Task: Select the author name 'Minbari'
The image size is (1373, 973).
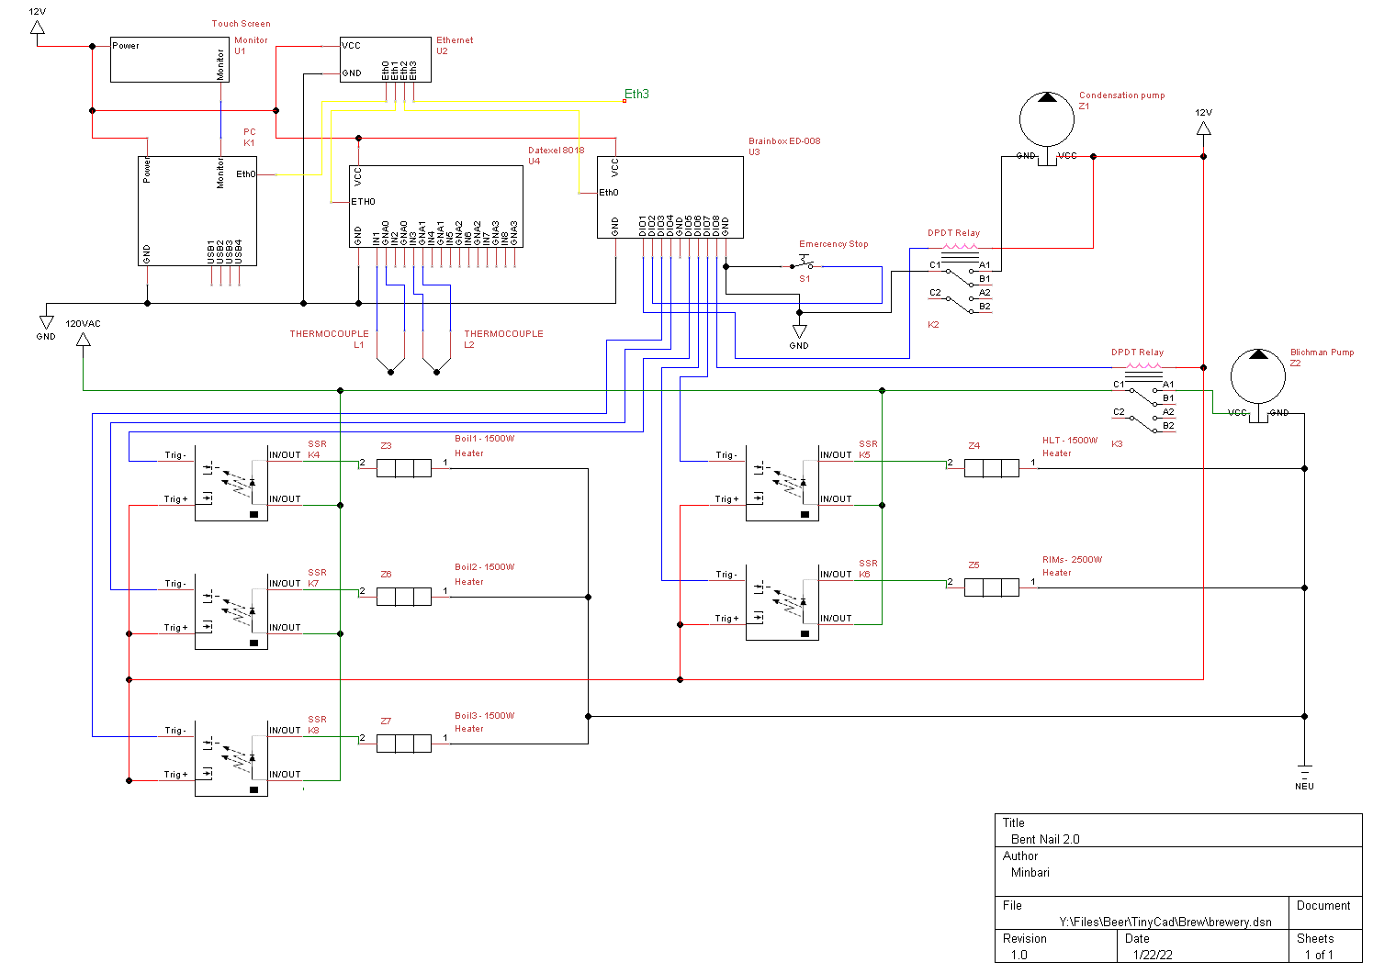Action: pos(1030,872)
